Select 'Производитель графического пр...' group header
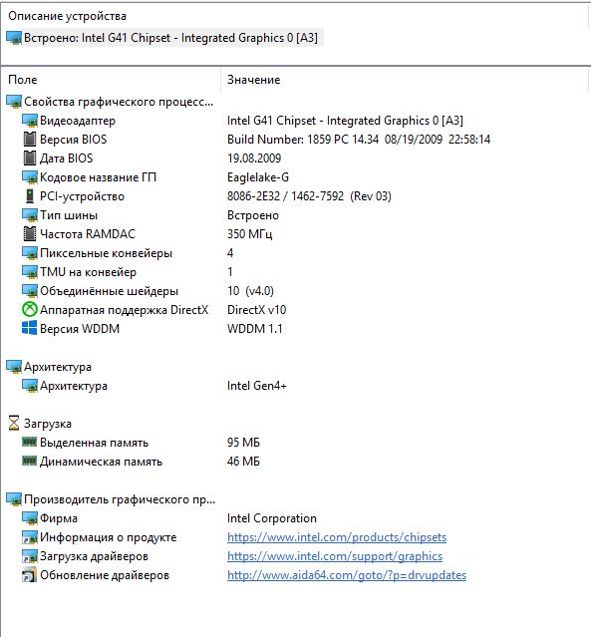The image size is (591, 637). point(120,499)
